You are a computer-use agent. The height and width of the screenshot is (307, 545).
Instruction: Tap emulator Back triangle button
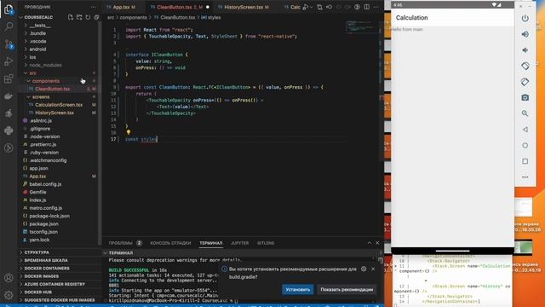click(525, 130)
